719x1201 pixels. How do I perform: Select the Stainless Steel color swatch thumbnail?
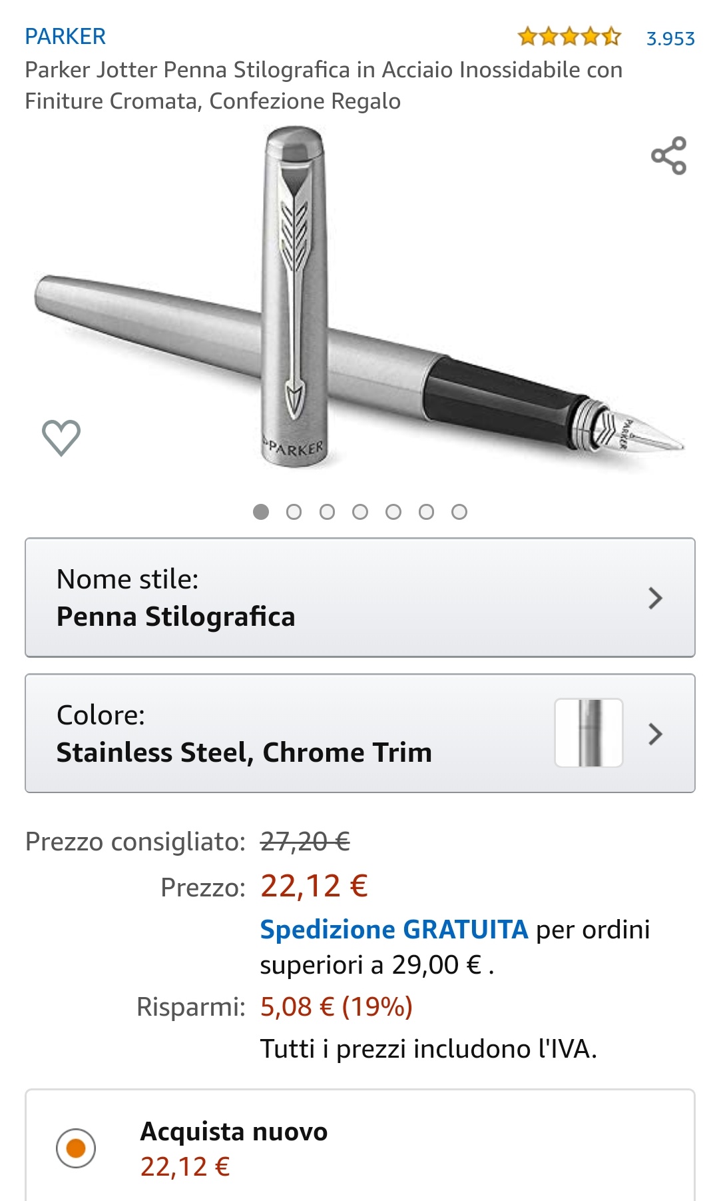point(589,733)
